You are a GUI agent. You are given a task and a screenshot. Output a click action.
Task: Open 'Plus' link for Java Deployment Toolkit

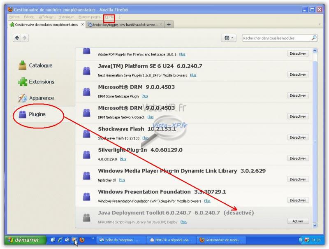click(183, 222)
